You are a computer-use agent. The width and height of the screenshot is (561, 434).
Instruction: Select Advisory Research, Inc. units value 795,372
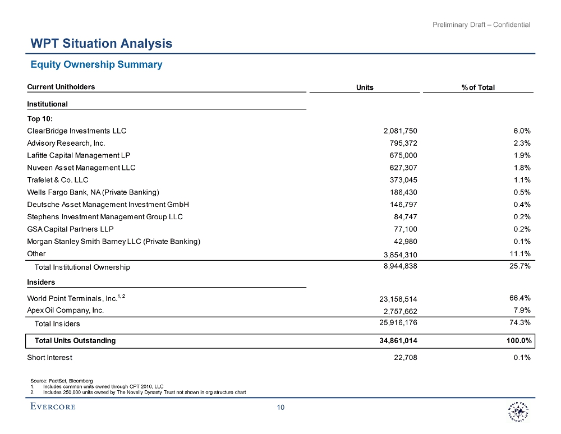[400, 143]
